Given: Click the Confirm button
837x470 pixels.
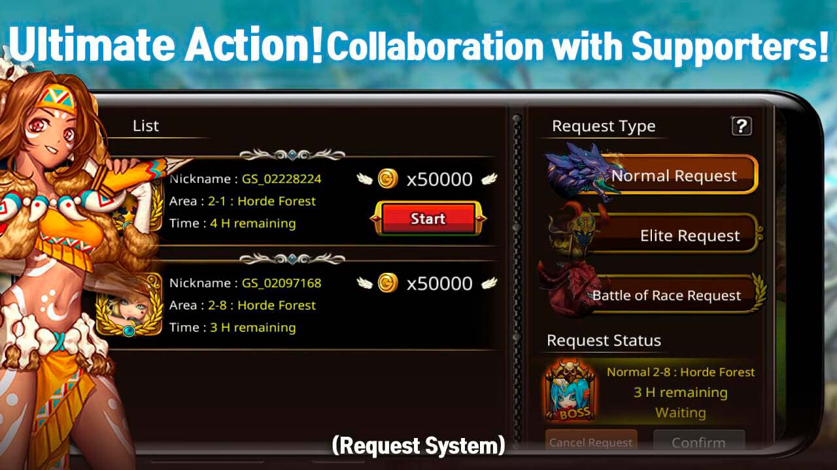Looking at the screenshot, I should 698,442.
